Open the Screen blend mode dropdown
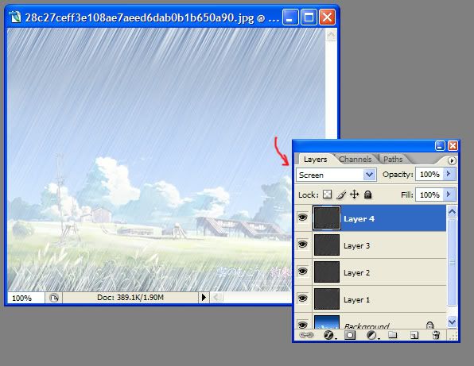Image resolution: width=474 pixels, height=366 pixels. click(x=336, y=175)
